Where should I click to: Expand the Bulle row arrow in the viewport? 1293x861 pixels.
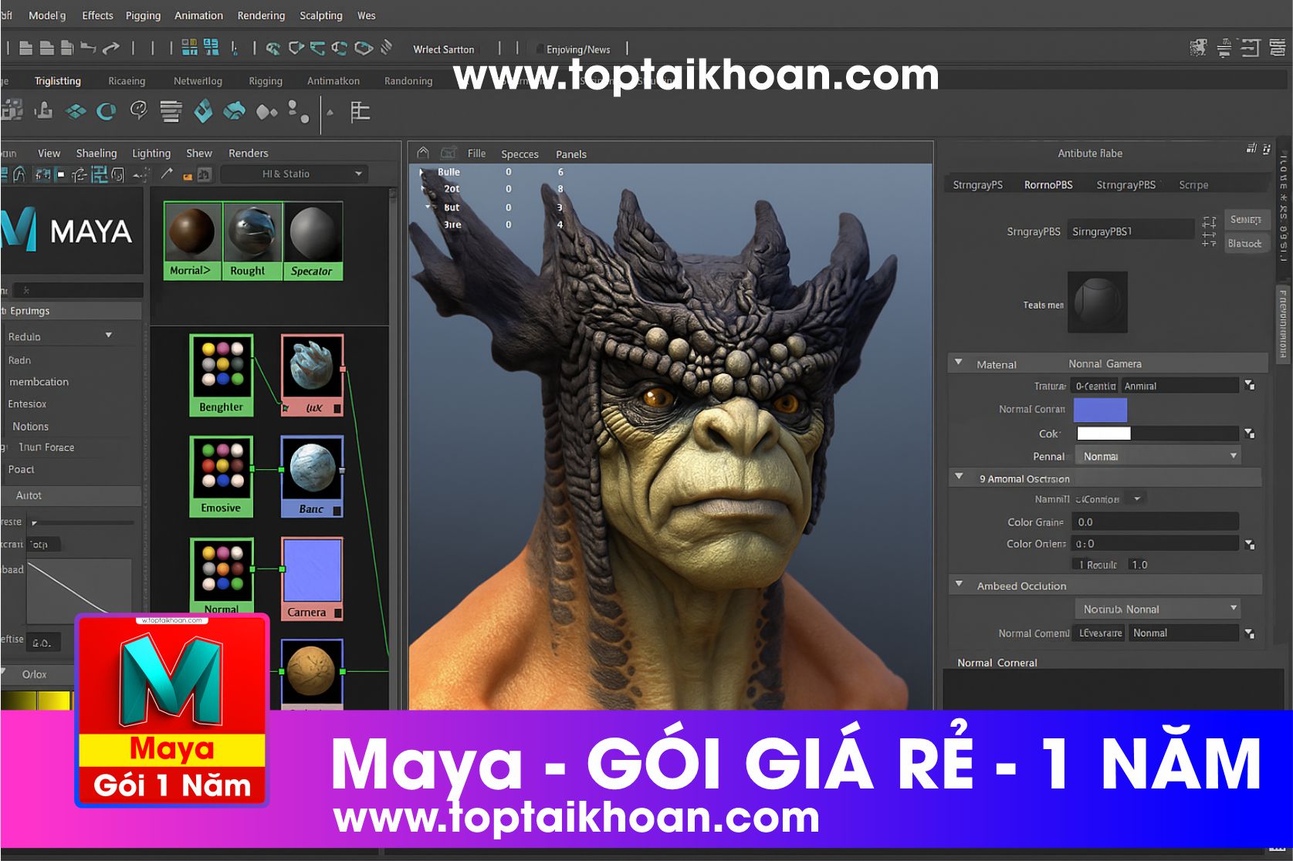[421, 171]
